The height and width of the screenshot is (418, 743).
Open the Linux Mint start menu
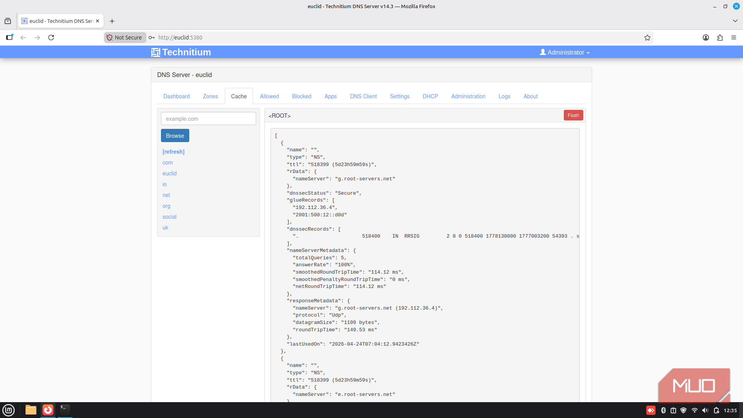(9, 410)
